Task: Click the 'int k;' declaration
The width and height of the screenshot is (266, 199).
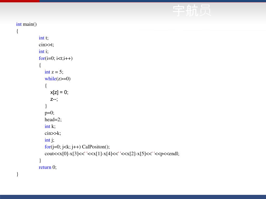Action: tap(50, 126)
